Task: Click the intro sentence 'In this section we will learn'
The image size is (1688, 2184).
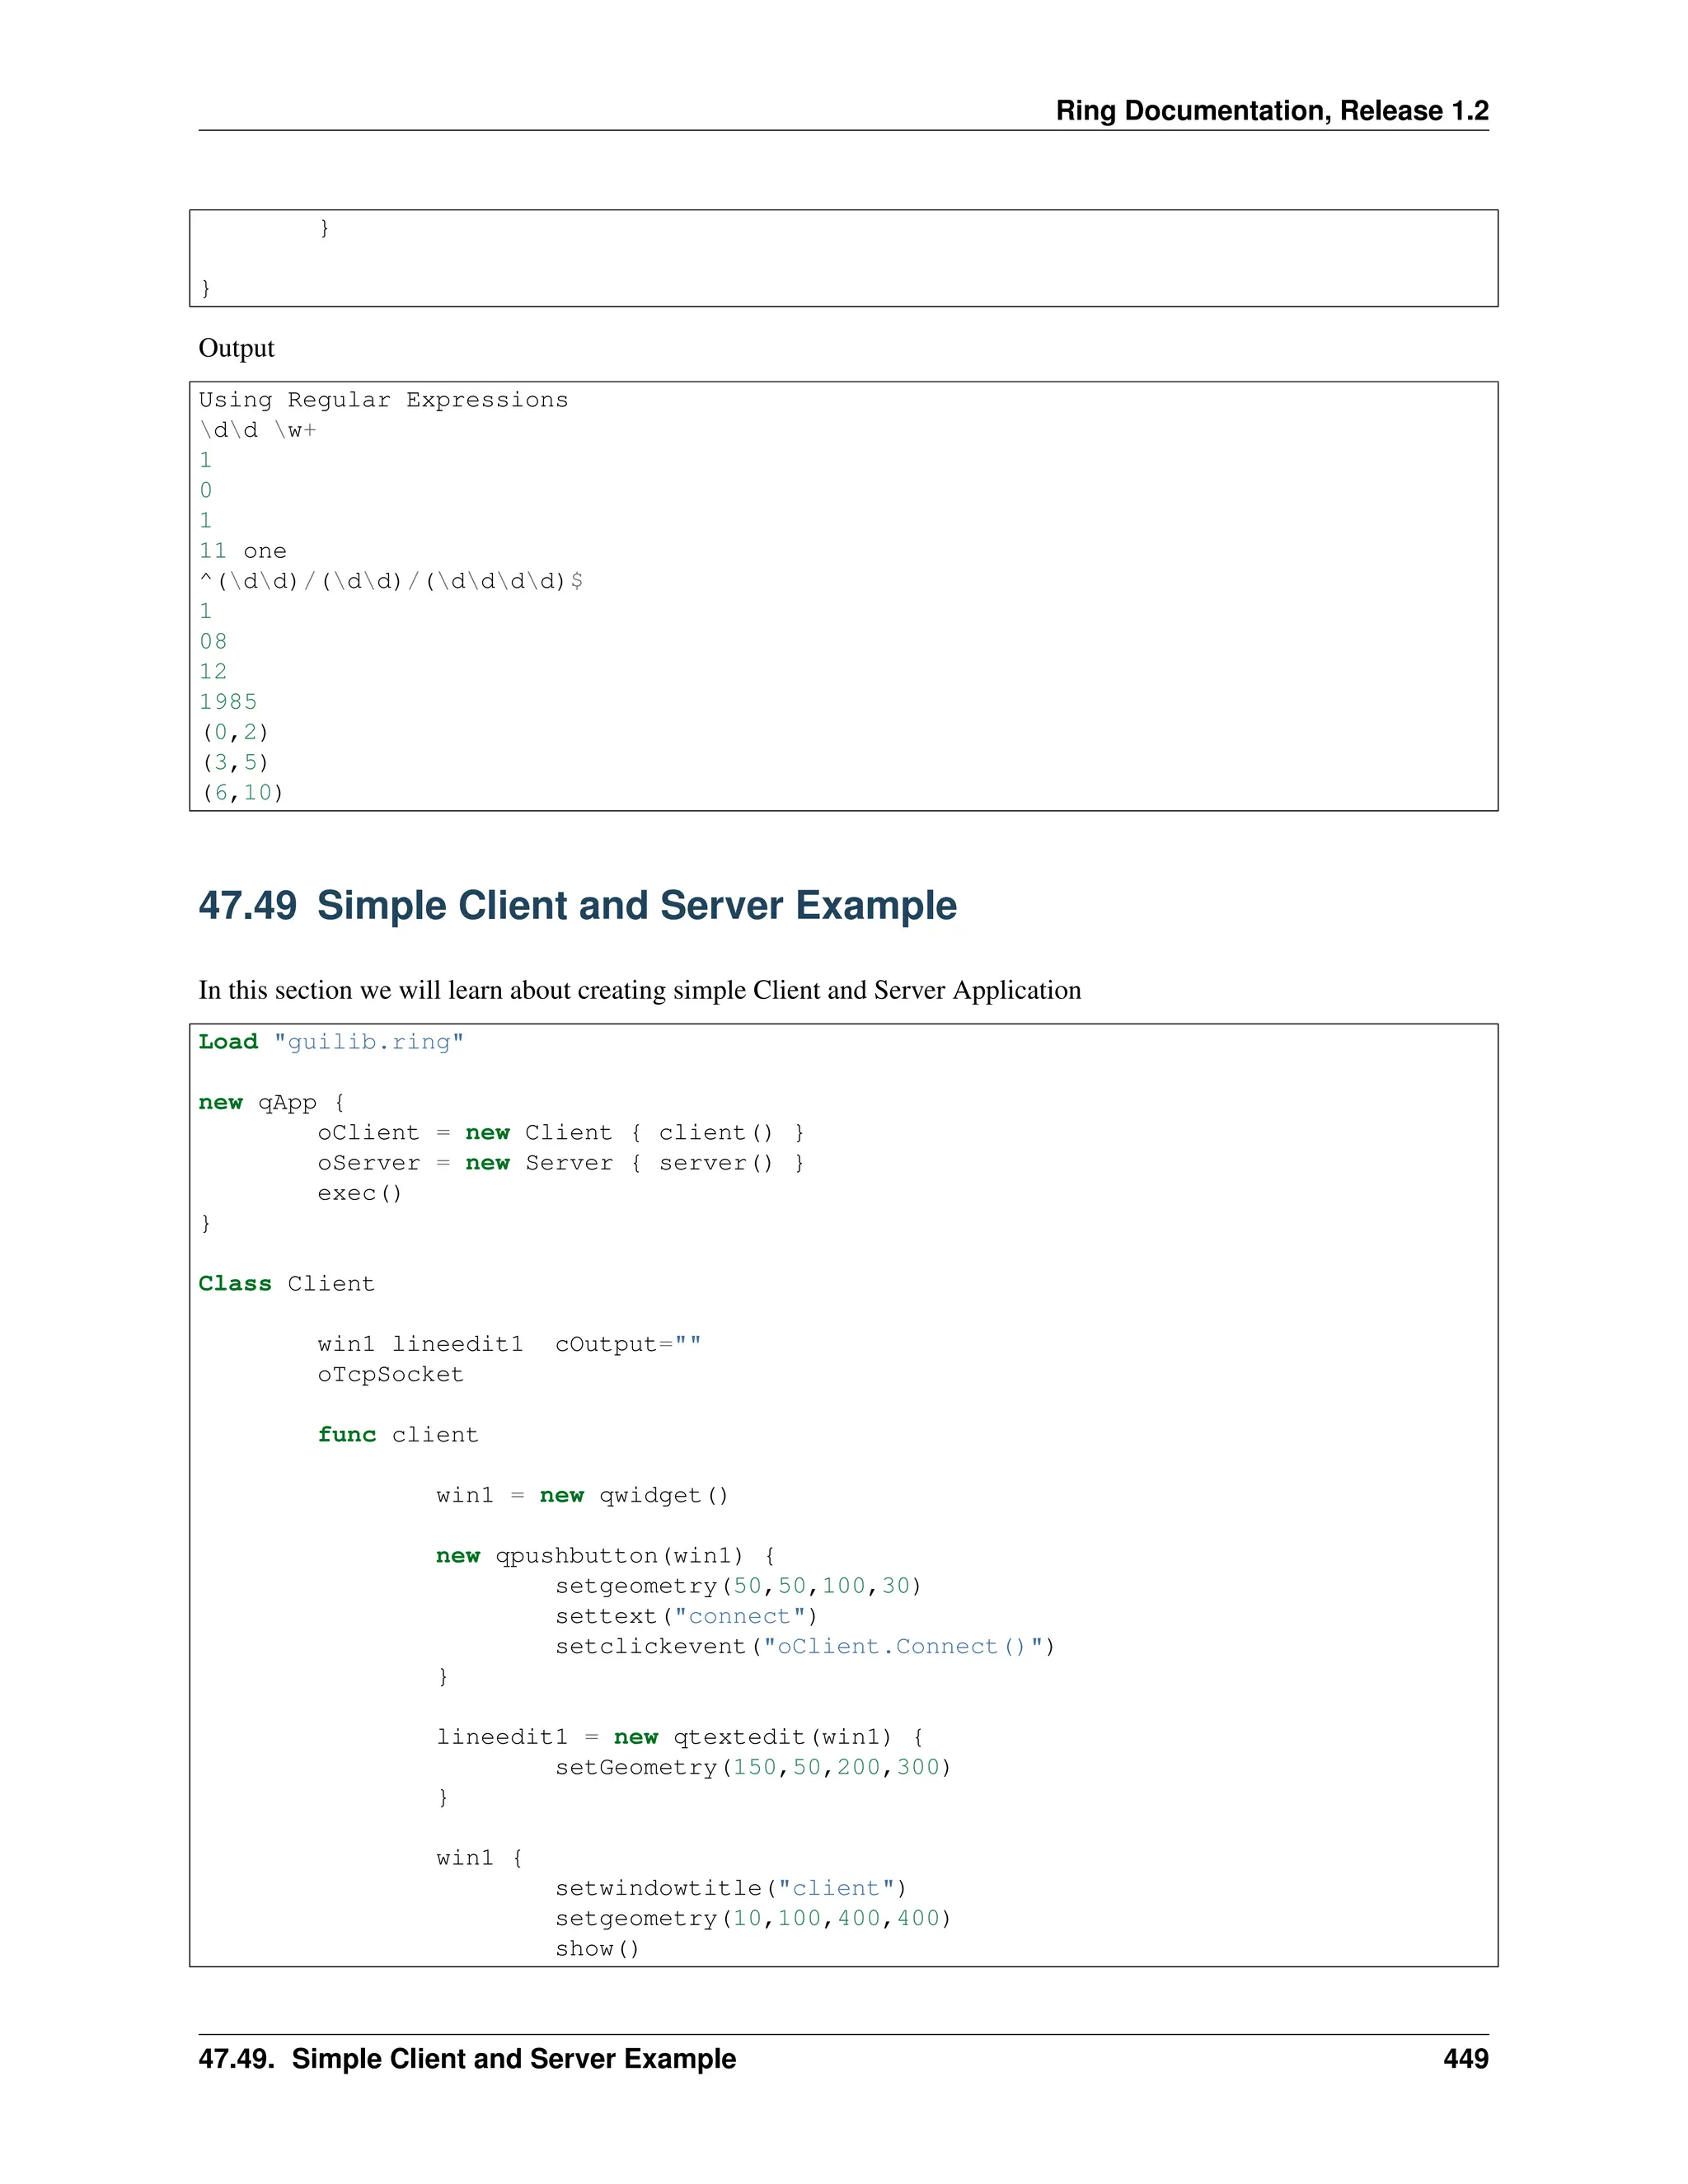Action: [x=639, y=990]
